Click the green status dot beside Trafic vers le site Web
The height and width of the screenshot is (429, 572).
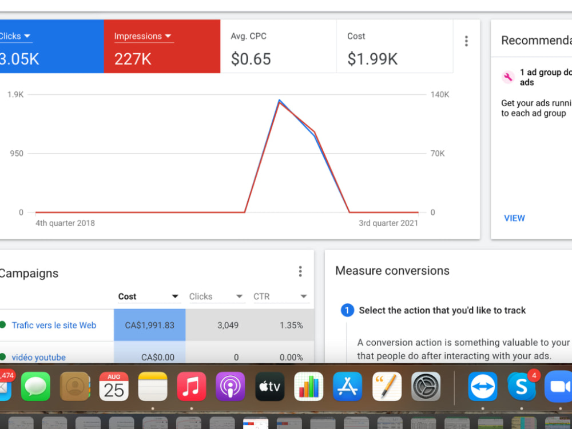(3, 324)
